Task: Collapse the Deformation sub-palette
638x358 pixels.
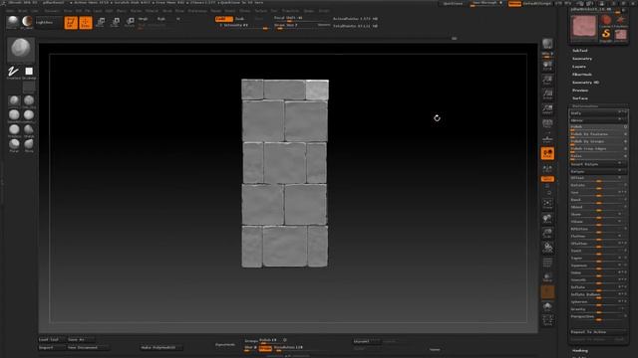Action: [x=585, y=106]
